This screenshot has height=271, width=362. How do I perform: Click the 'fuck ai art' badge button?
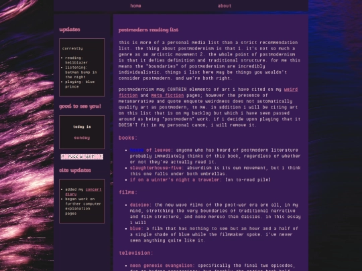coord(82,157)
